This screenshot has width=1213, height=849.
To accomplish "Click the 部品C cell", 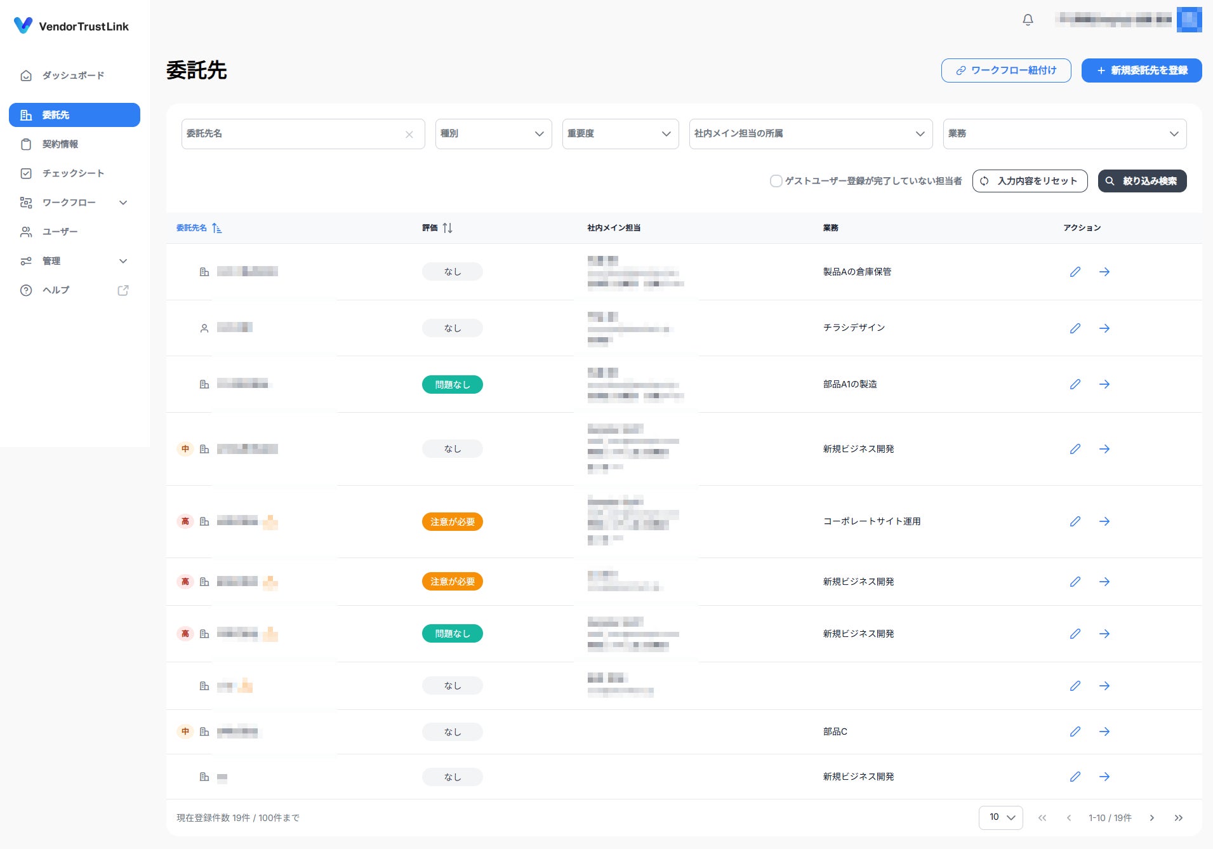I will [x=835, y=732].
